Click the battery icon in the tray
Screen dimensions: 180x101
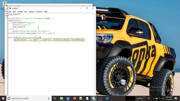click(157, 98)
